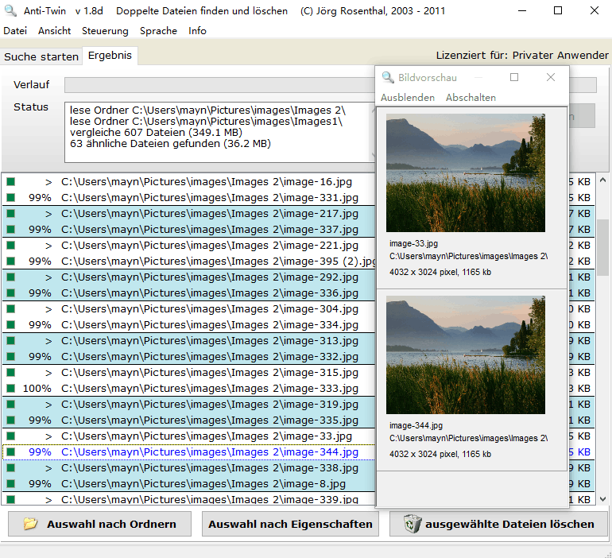Click Ausblenden in the Bildvorschau window
This screenshot has height=558, width=612.
(408, 98)
